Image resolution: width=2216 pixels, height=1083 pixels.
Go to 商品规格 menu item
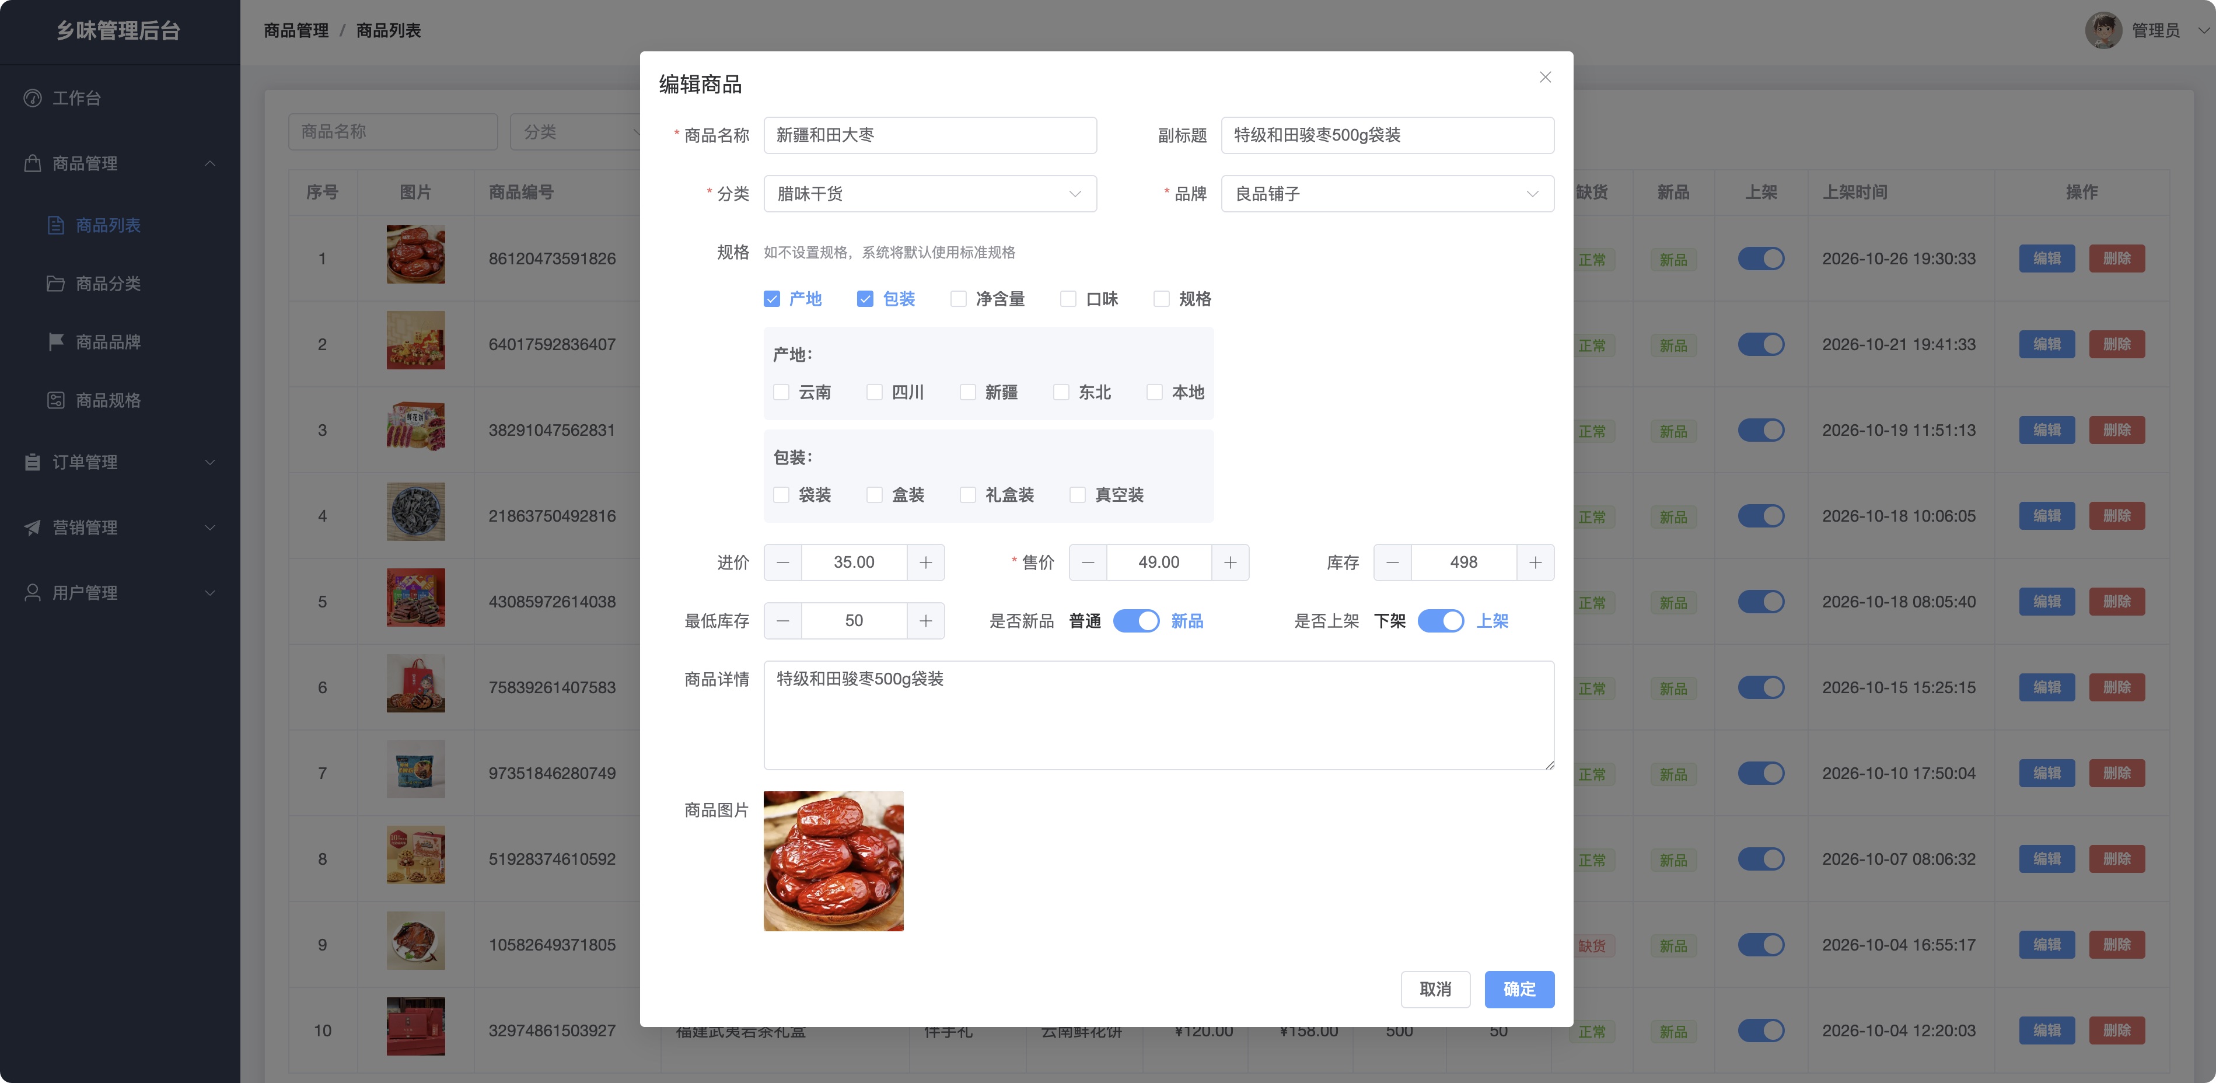coord(120,401)
